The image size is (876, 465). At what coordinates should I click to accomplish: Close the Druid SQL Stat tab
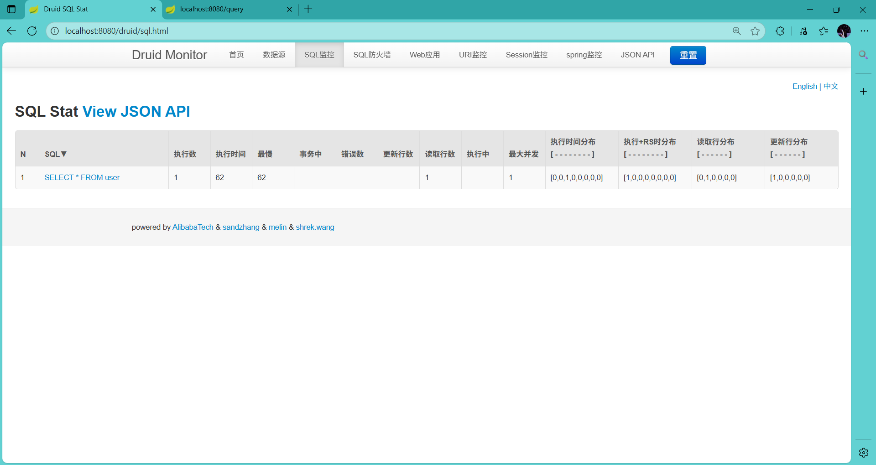point(153,9)
